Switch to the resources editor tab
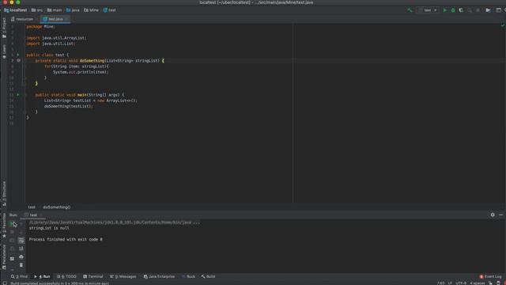 click(22, 19)
